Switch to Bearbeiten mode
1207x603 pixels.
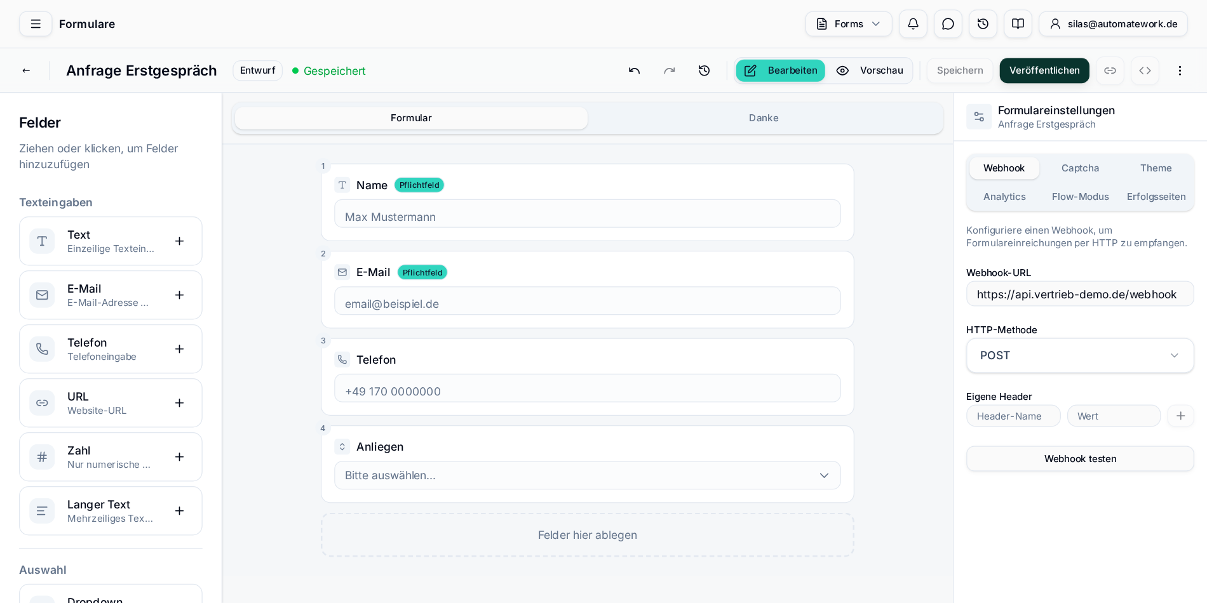781,70
